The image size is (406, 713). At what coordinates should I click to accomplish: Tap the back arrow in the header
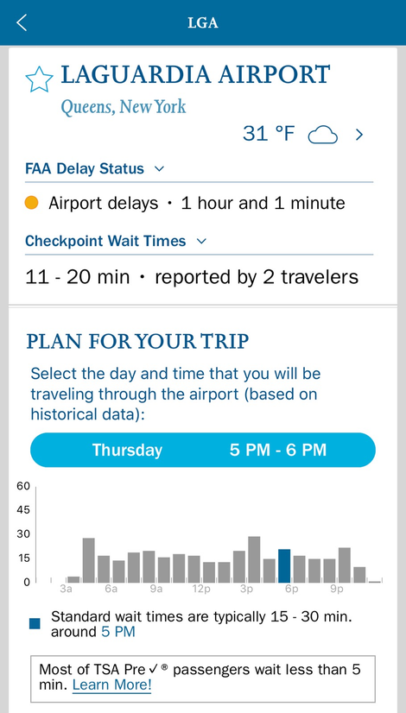tap(22, 22)
